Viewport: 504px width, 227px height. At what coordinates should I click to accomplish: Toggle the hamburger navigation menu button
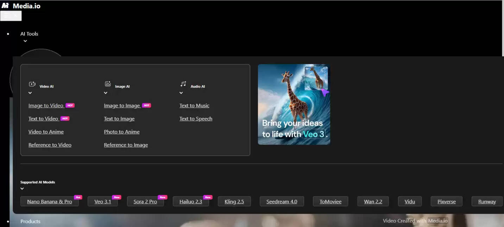(11, 16)
